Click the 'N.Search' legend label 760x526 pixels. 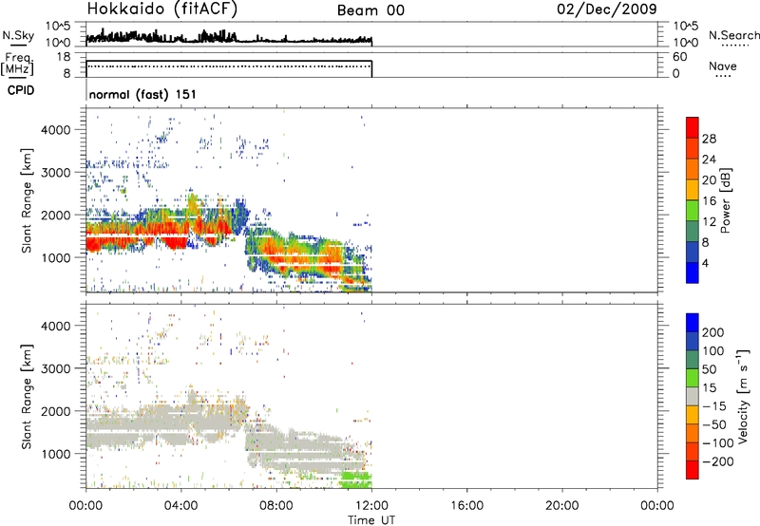[x=733, y=35]
